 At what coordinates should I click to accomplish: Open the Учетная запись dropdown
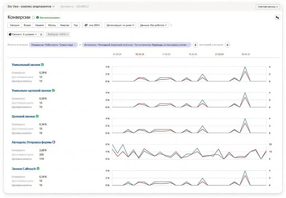(268, 7)
